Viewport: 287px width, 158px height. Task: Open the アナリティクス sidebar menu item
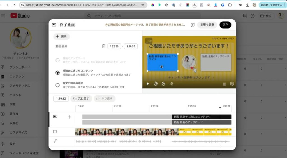(x=20, y=86)
